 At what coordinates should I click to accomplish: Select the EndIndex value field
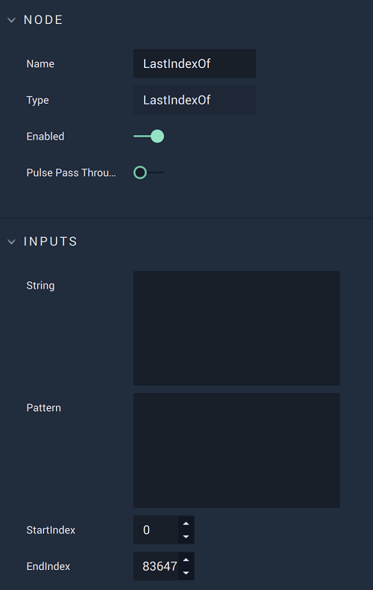[x=156, y=566]
